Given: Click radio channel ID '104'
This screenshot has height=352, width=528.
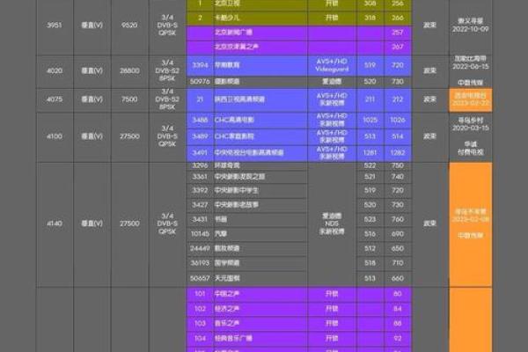Looking at the screenshot, I should [x=200, y=338].
